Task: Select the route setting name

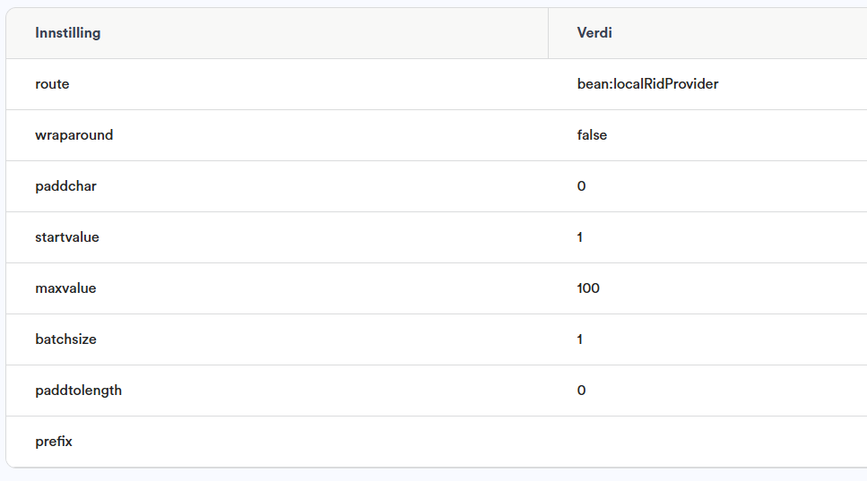Action: click(52, 84)
